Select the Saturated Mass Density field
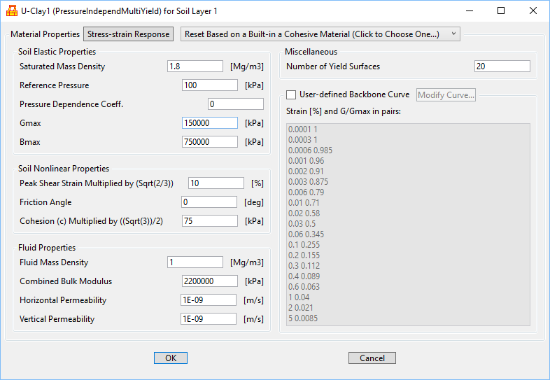Viewport: 550px width, 380px height. 195,66
